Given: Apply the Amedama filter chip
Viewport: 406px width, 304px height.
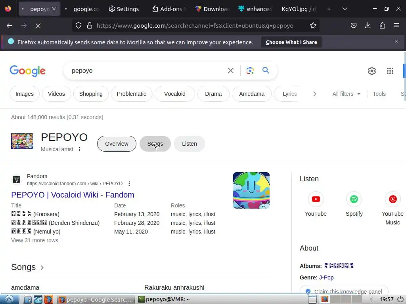Looking at the screenshot, I should [x=252, y=94].
